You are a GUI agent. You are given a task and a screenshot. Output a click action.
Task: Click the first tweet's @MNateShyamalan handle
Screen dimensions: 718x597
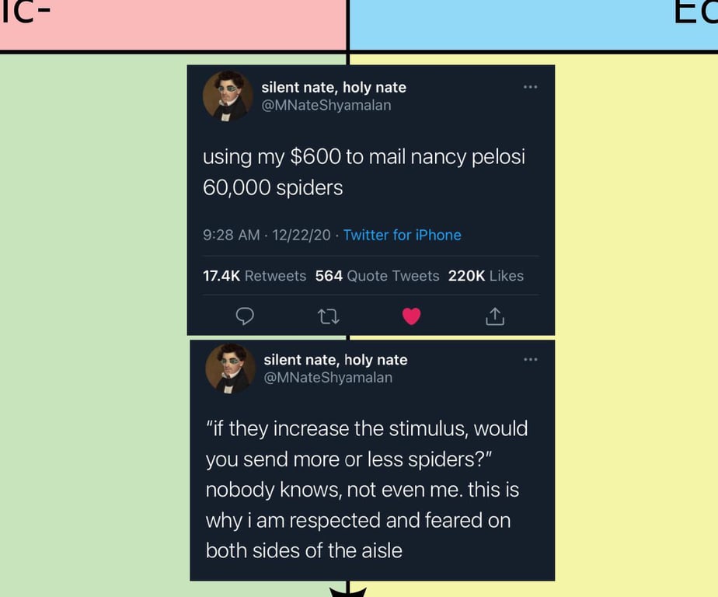point(326,105)
